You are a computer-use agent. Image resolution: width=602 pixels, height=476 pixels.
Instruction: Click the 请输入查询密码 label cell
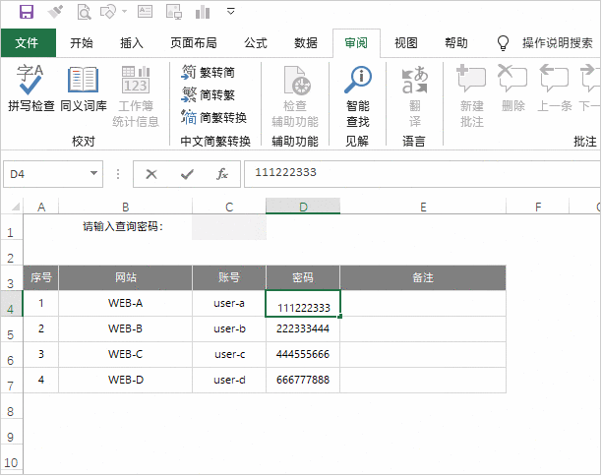click(125, 227)
